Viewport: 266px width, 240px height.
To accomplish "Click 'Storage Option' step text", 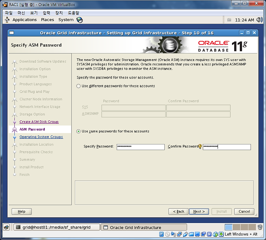I will tap(32, 114).
